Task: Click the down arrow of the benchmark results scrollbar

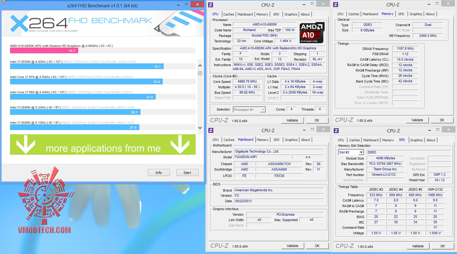Action: coord(200,128)
